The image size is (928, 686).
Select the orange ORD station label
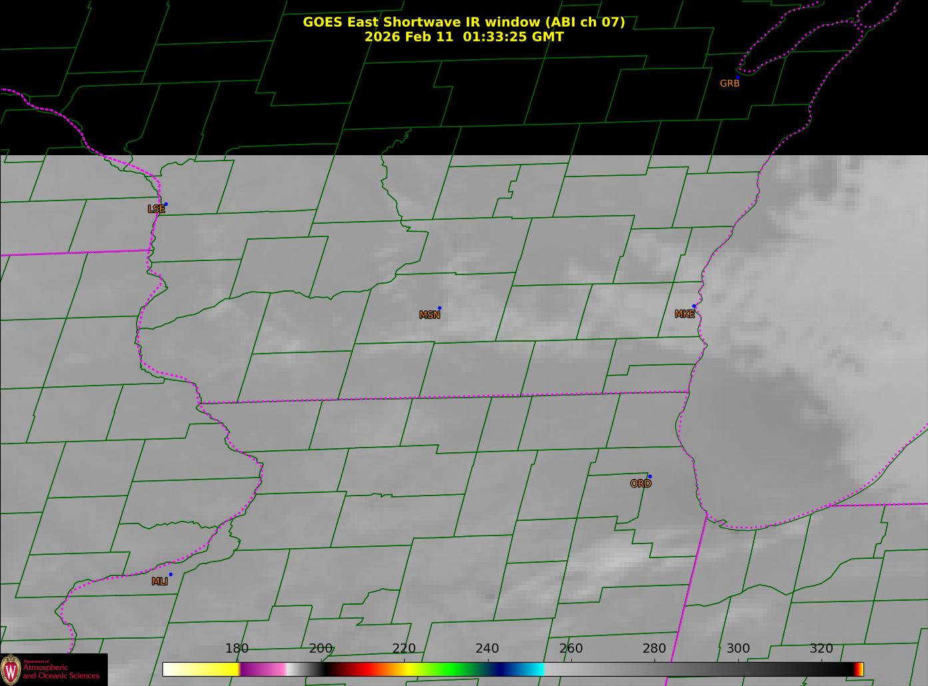[x=640, y=484]
